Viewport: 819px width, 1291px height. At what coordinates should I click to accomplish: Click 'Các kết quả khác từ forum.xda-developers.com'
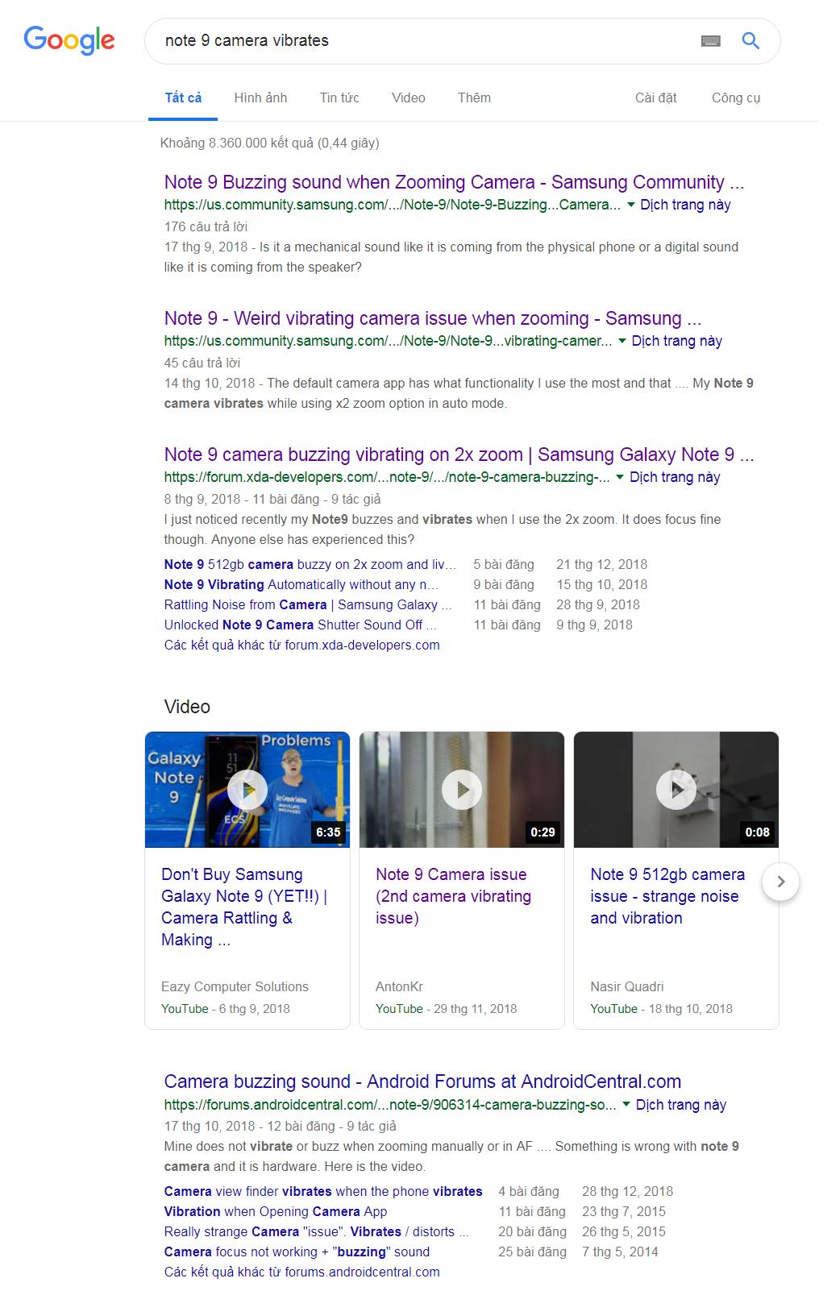(x=301, y=645)
